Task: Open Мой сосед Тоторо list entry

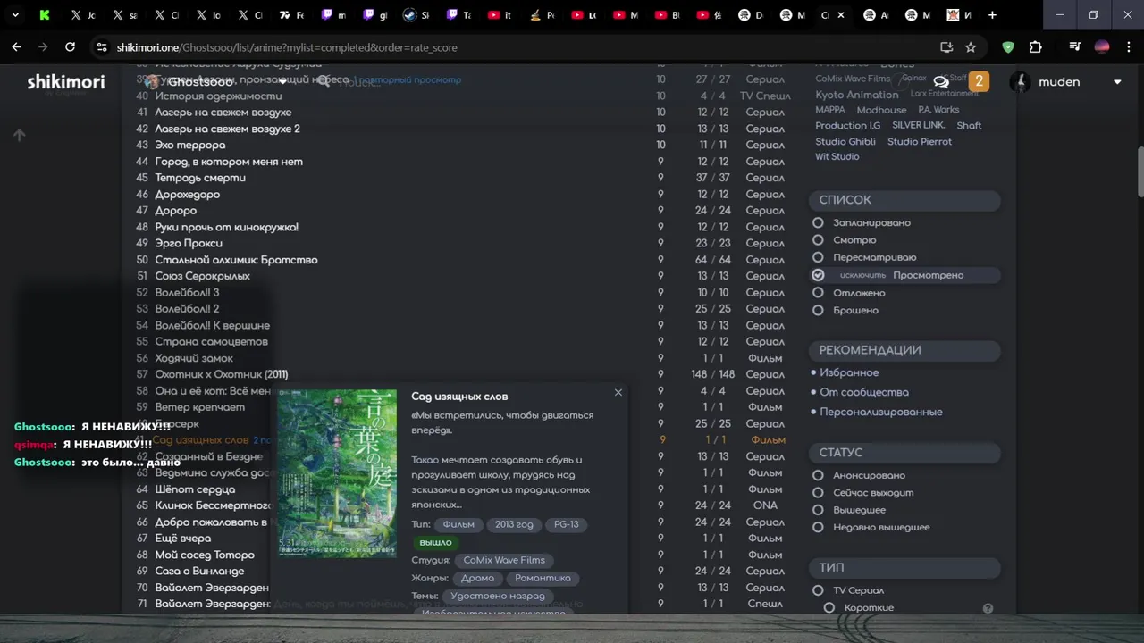Action: pos(205,555)
